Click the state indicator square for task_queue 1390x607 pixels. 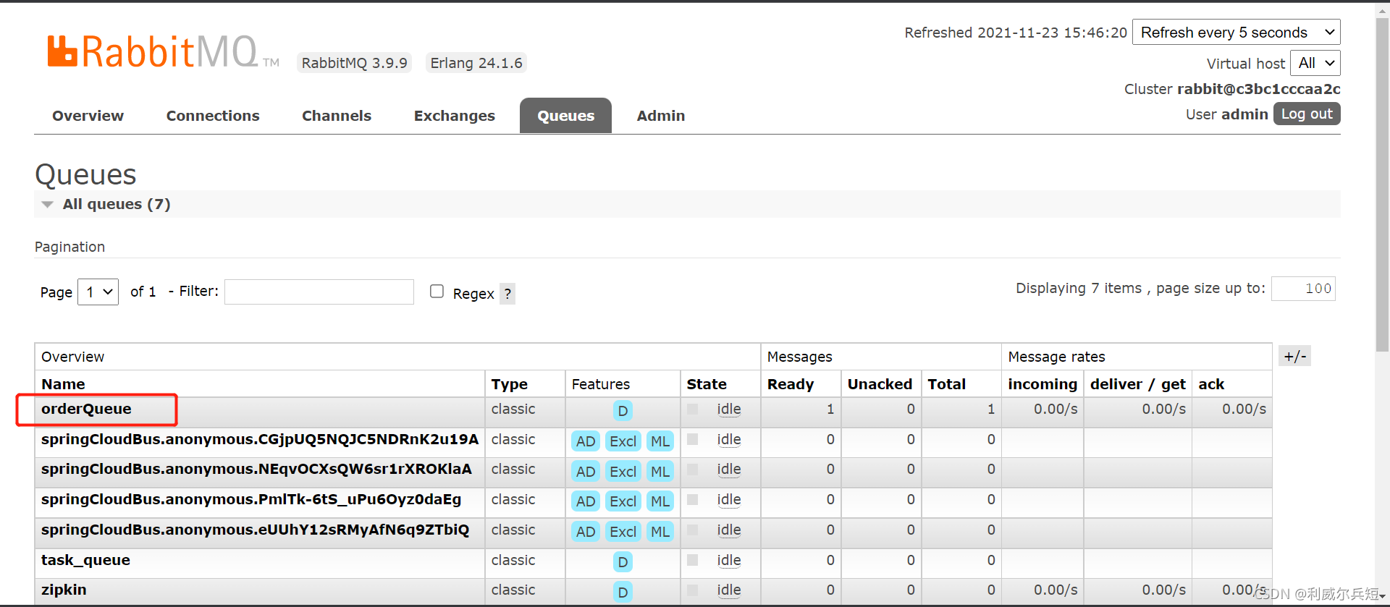(693, 561)
